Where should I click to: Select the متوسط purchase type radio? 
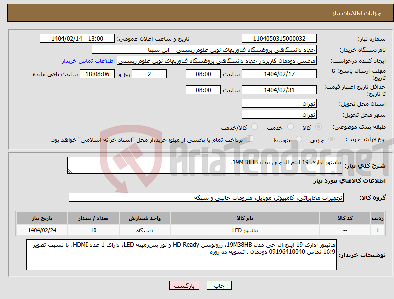coord(299,139)
